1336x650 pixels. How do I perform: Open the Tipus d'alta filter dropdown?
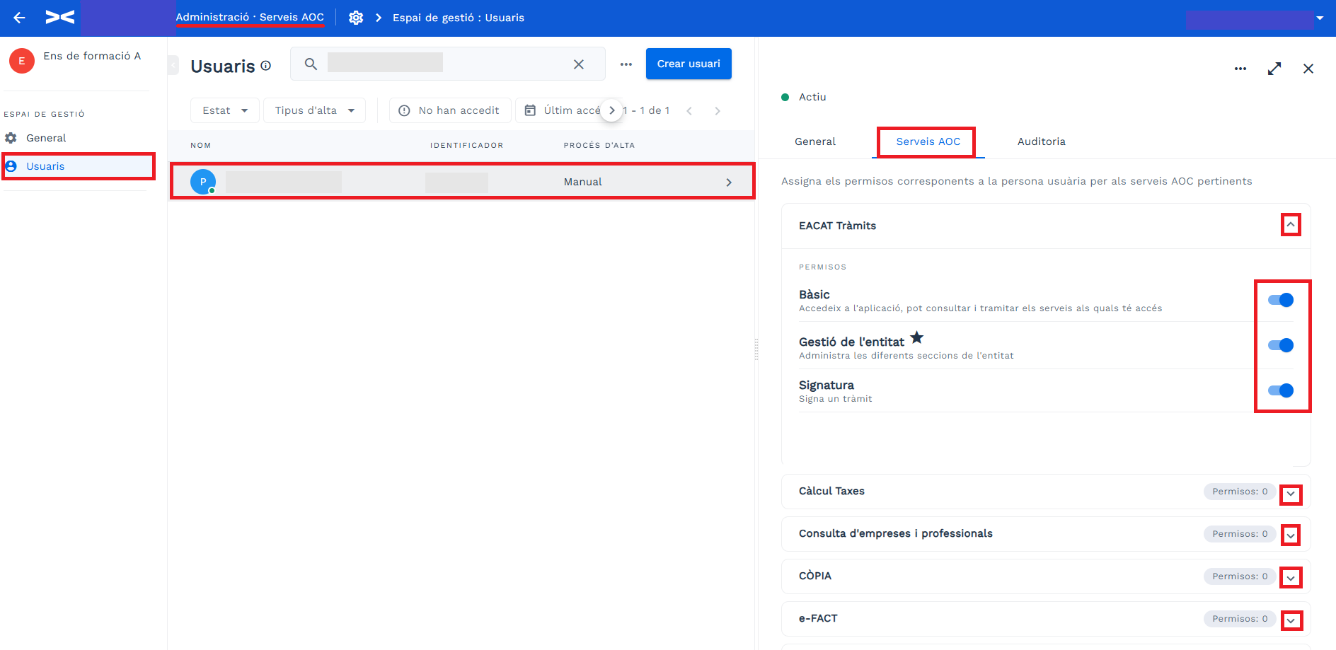click(315, 110)
